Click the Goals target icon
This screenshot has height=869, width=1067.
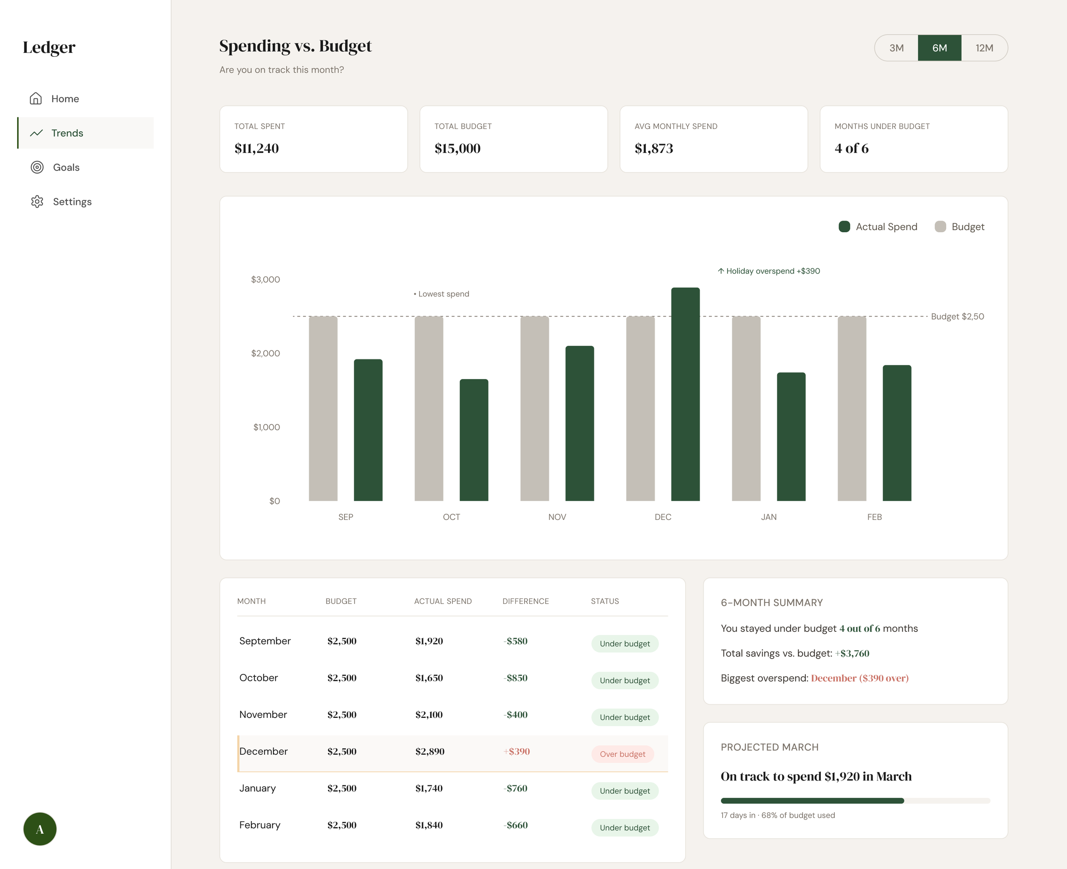click(x=37, y=167)
